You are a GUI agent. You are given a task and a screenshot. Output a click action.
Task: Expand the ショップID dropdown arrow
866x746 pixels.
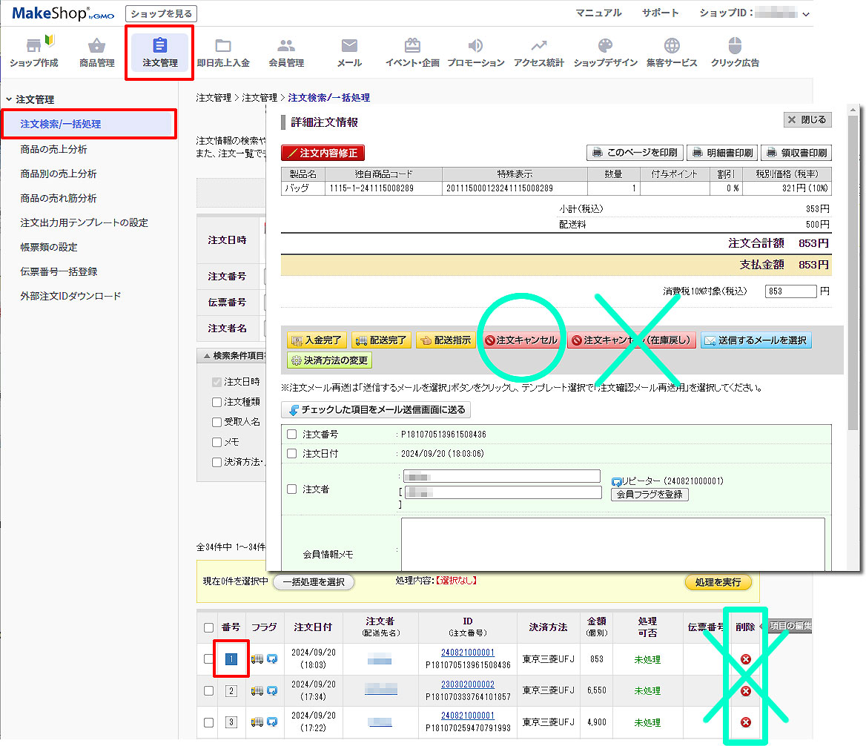pyautogui.click(x=806, y=14)
